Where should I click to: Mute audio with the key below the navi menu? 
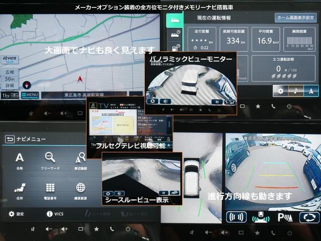33,229
